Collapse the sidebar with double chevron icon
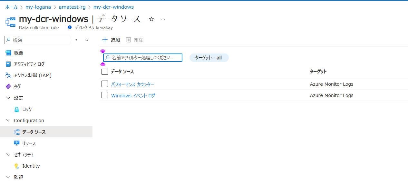This screenshot has width=408, height=185. [87, 40]
